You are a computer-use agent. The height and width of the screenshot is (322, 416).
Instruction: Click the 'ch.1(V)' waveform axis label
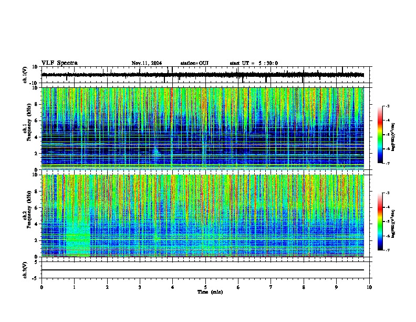(25, 75)
